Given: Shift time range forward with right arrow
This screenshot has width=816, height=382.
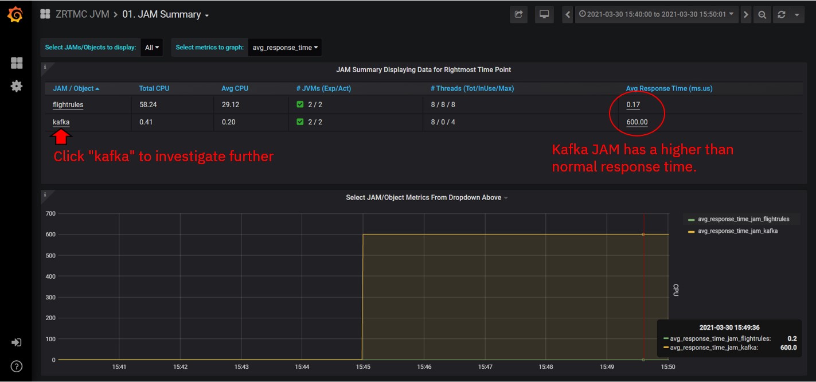Looking at the screenshot, I should tap(745, 15).
